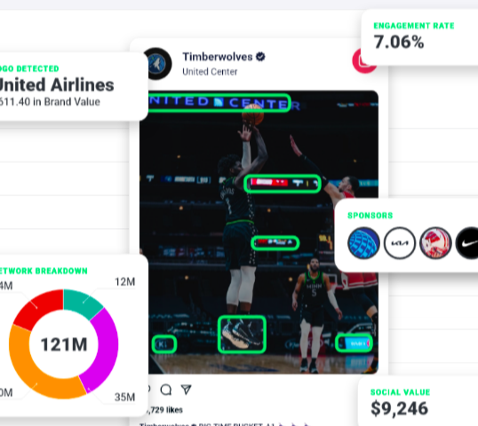
Task: Click the red donut chart segment
Action: click(x=40, y=309)
